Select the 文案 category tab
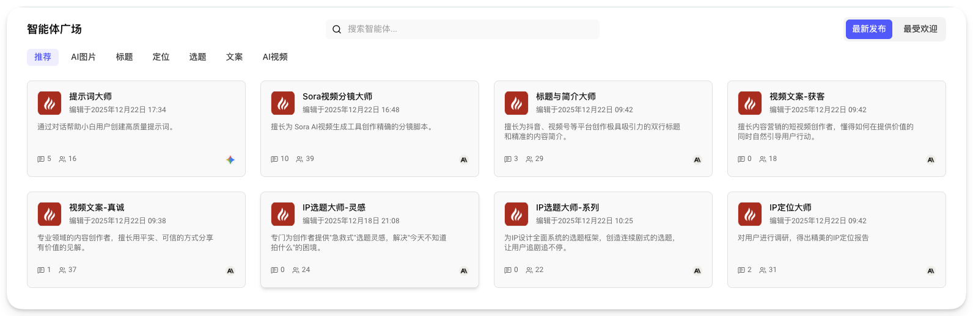The image size is (973, 316). [x=234, y=57]
